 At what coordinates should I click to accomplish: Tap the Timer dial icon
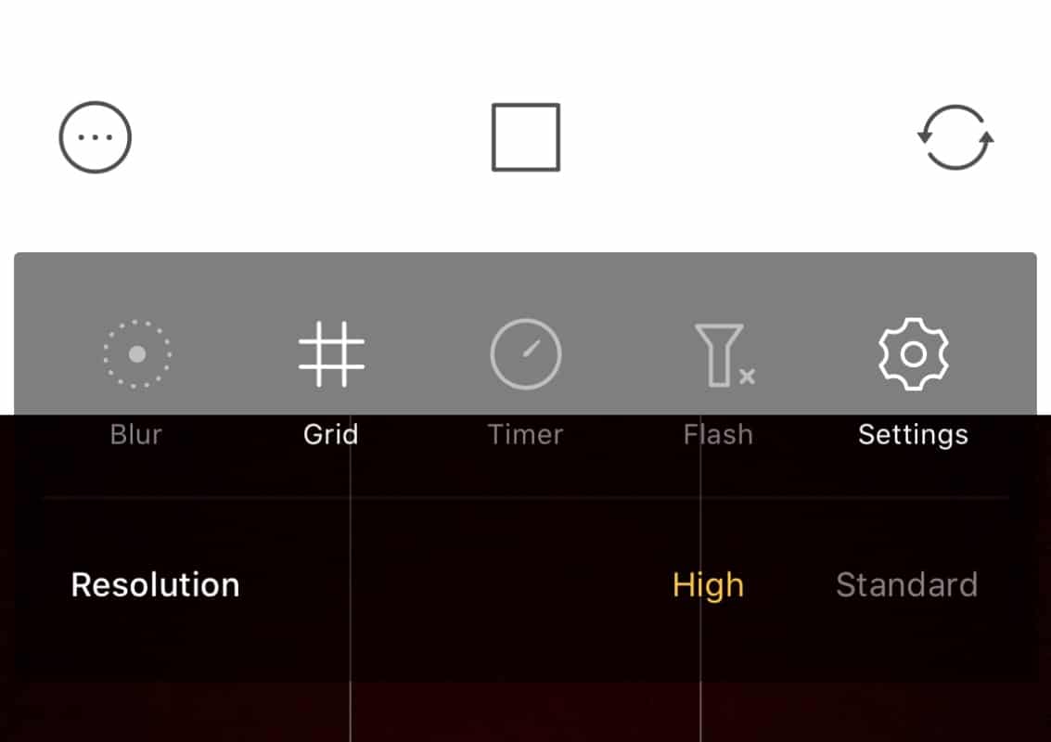click(x=526, y=353)
